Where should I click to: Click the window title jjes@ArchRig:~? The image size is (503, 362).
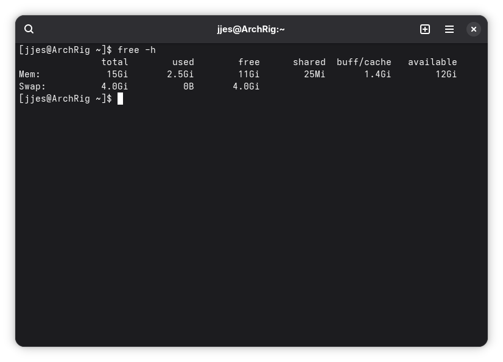coord(251,29)
